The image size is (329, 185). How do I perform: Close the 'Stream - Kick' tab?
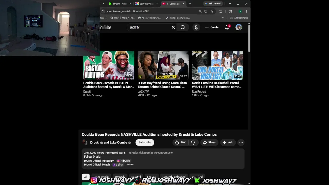click(x=130, y=4)
